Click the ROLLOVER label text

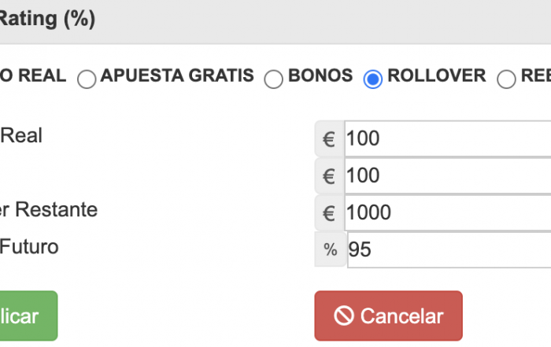(436, 76)
